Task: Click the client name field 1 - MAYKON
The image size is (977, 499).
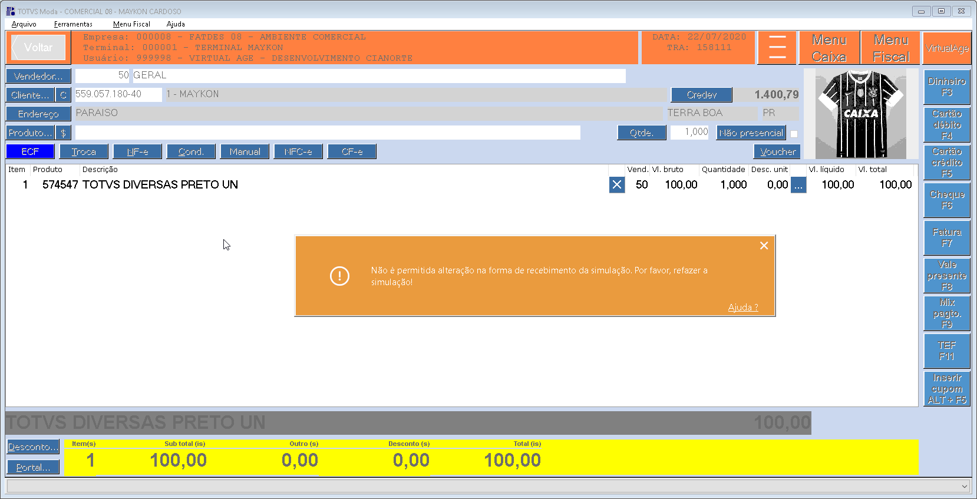Action: pyautogui.click(x=416, y=95)
